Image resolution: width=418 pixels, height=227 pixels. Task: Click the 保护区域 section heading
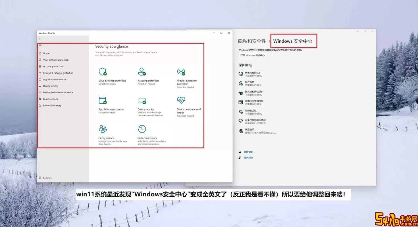[245, 65]
